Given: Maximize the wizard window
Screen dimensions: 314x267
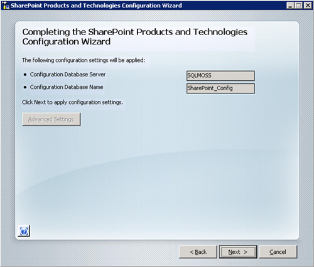Looking at the screenshot, I should coord(299,5).
